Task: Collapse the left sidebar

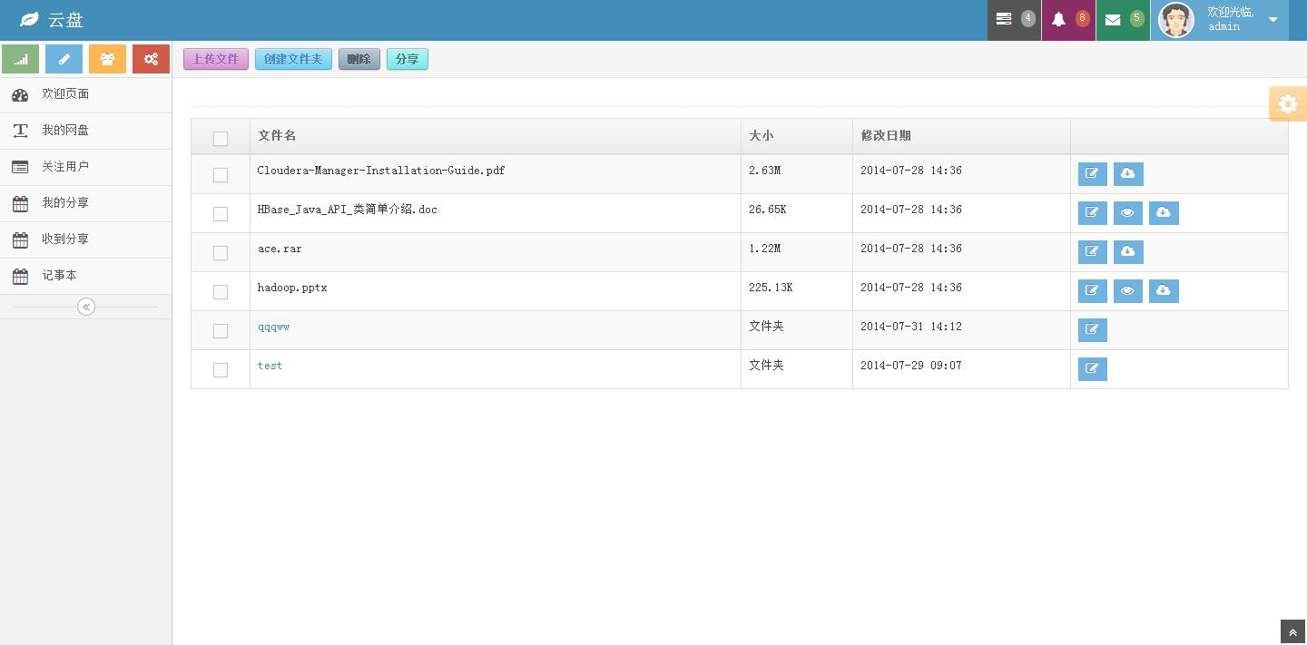Action: (86, 307)
